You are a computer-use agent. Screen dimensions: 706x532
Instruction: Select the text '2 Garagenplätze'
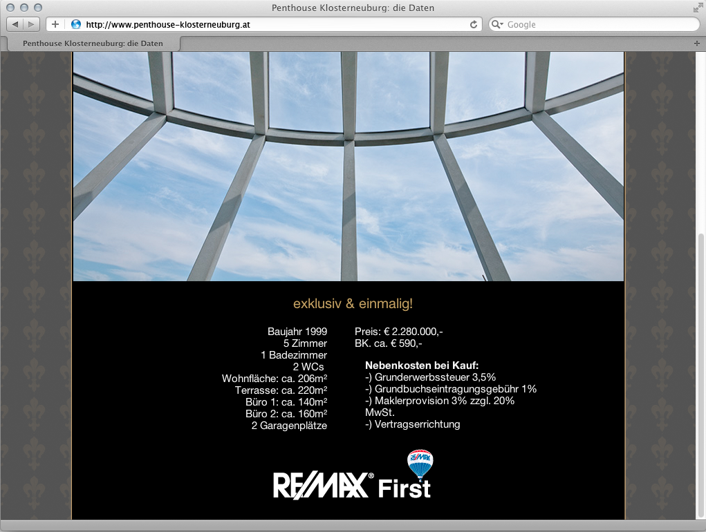[289, 426]
